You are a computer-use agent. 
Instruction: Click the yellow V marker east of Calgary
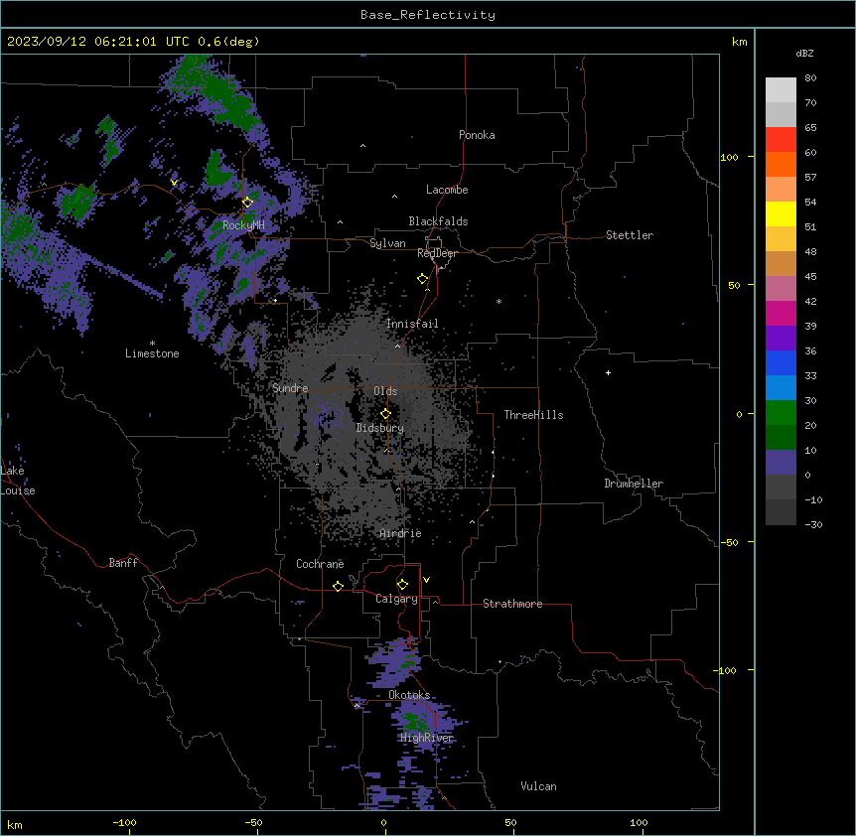pyautogui.click(x=426, y=580)
